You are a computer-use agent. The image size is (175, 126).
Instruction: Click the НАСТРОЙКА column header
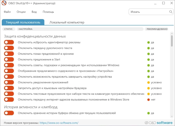pos(80,29)
